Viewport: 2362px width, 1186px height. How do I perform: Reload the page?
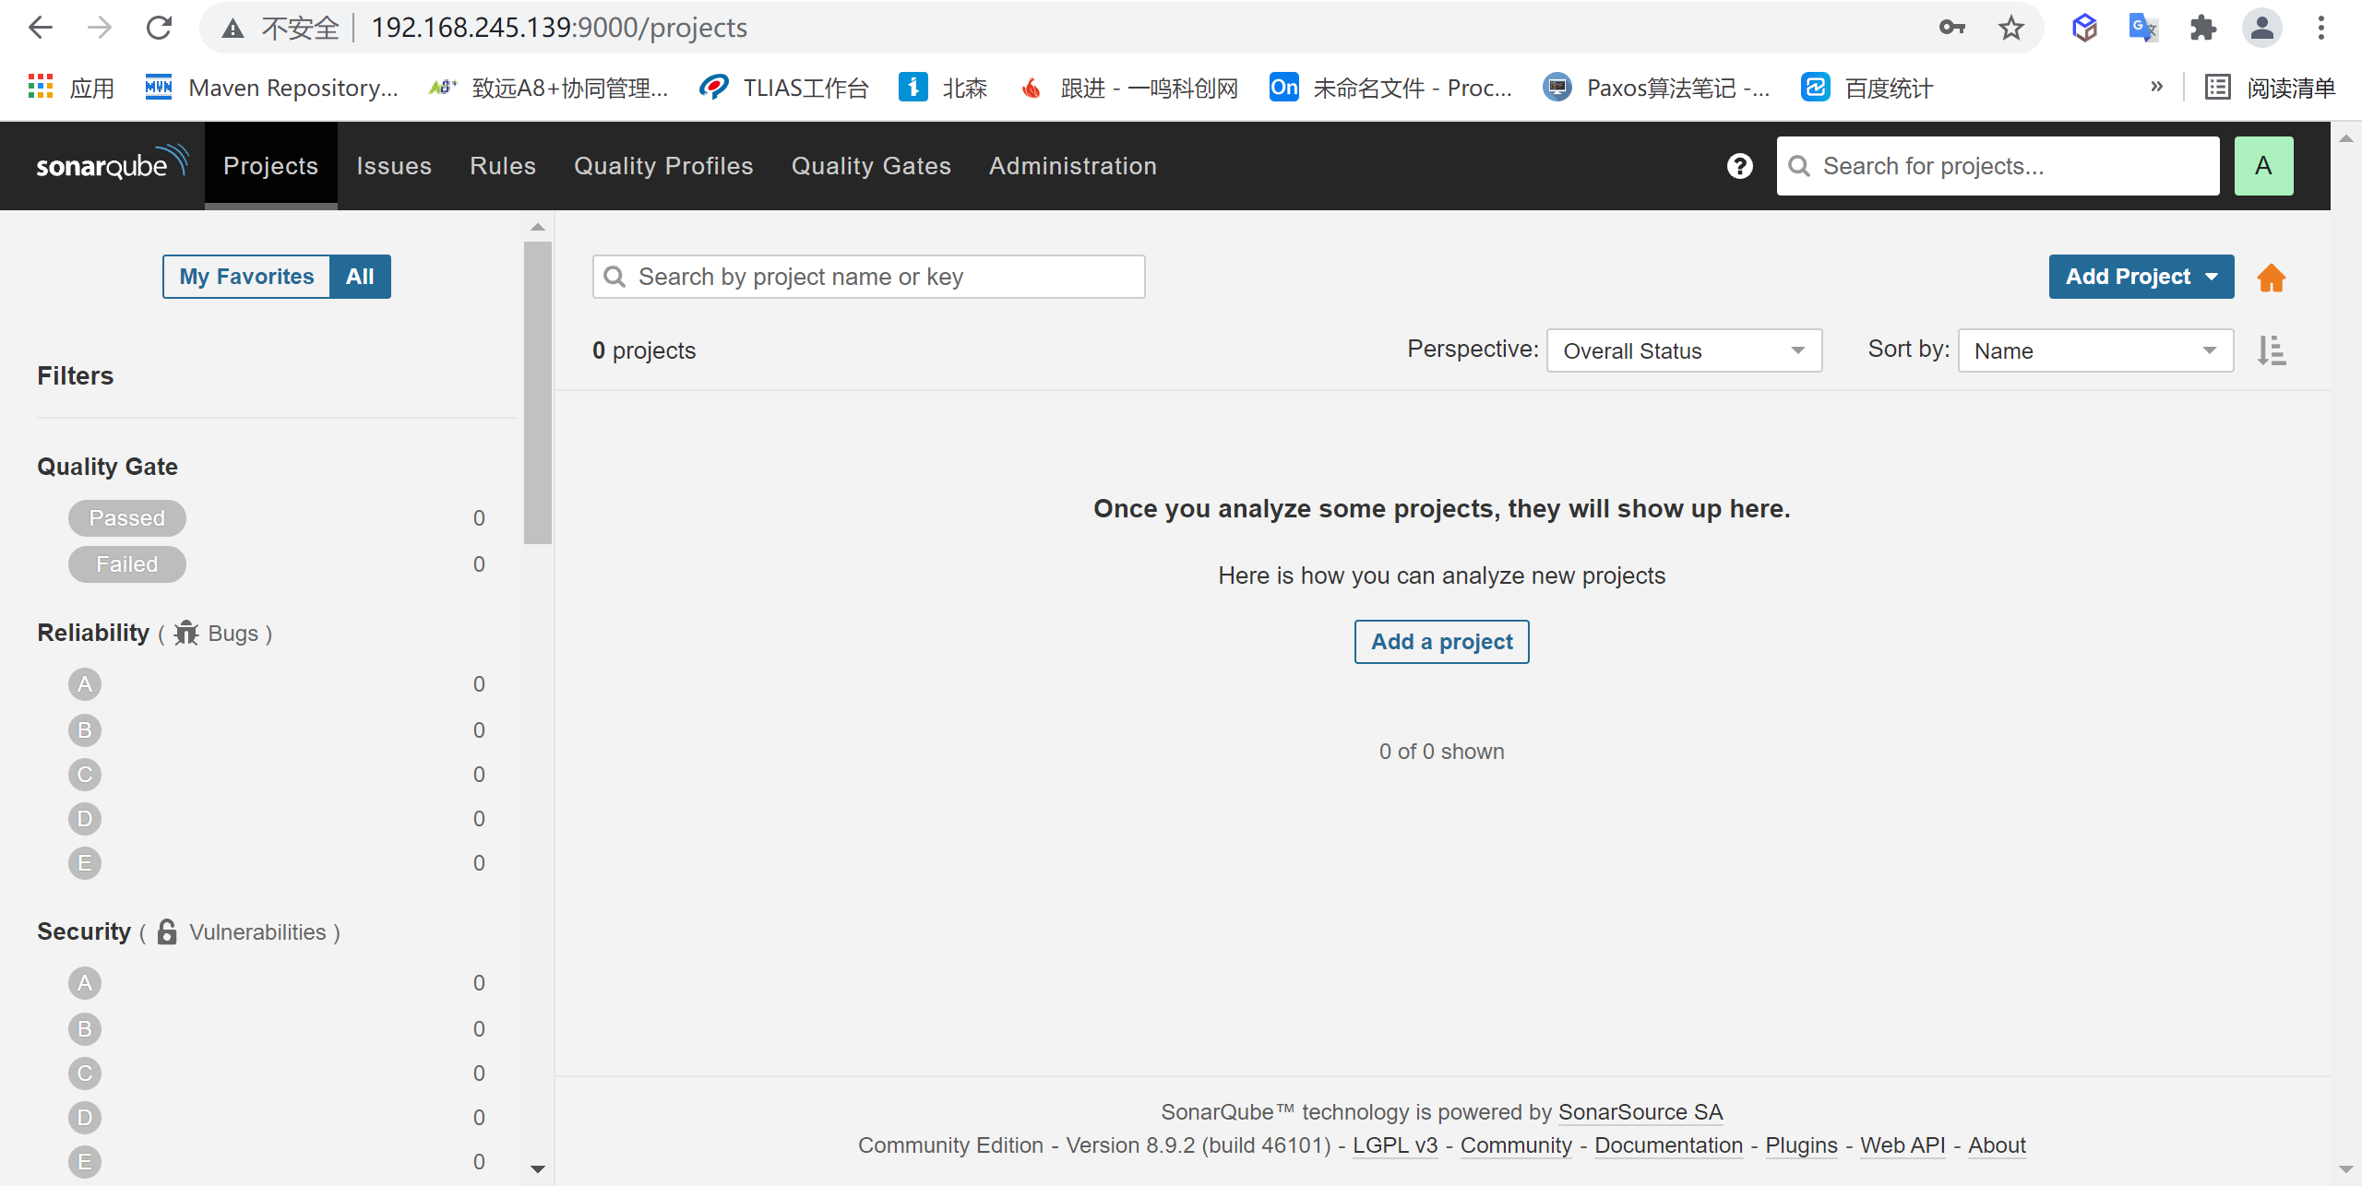159,28
